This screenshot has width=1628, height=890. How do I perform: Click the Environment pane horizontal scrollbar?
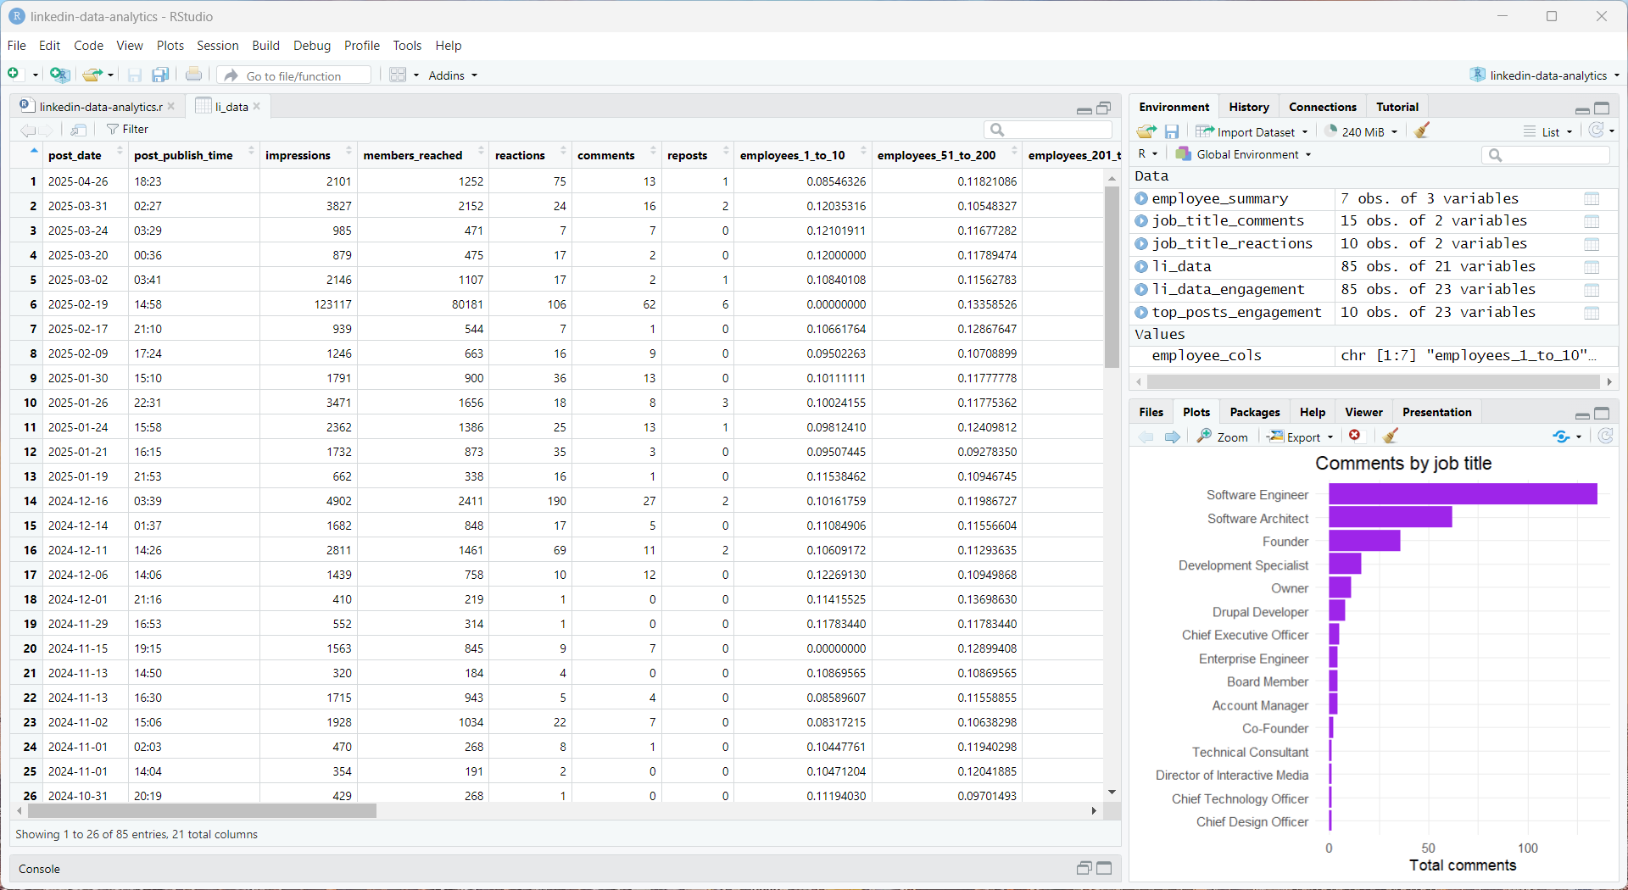coord(1373,381)
